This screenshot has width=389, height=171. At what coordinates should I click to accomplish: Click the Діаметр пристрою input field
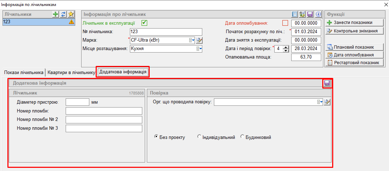click(x=77, y=102)
